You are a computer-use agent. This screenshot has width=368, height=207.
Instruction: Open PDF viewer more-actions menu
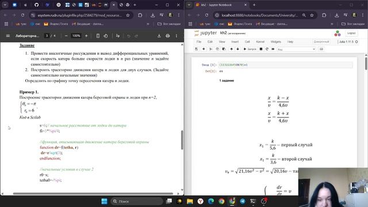tap(177, 36)
